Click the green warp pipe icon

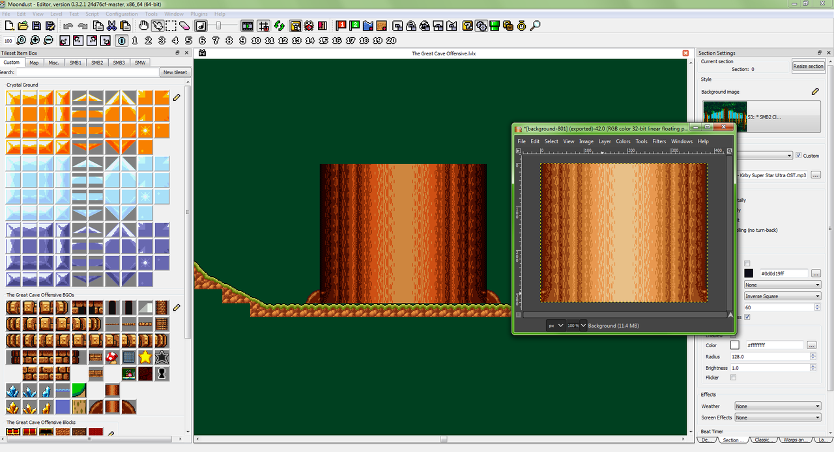pyautogui.click(x=495, y=26)
